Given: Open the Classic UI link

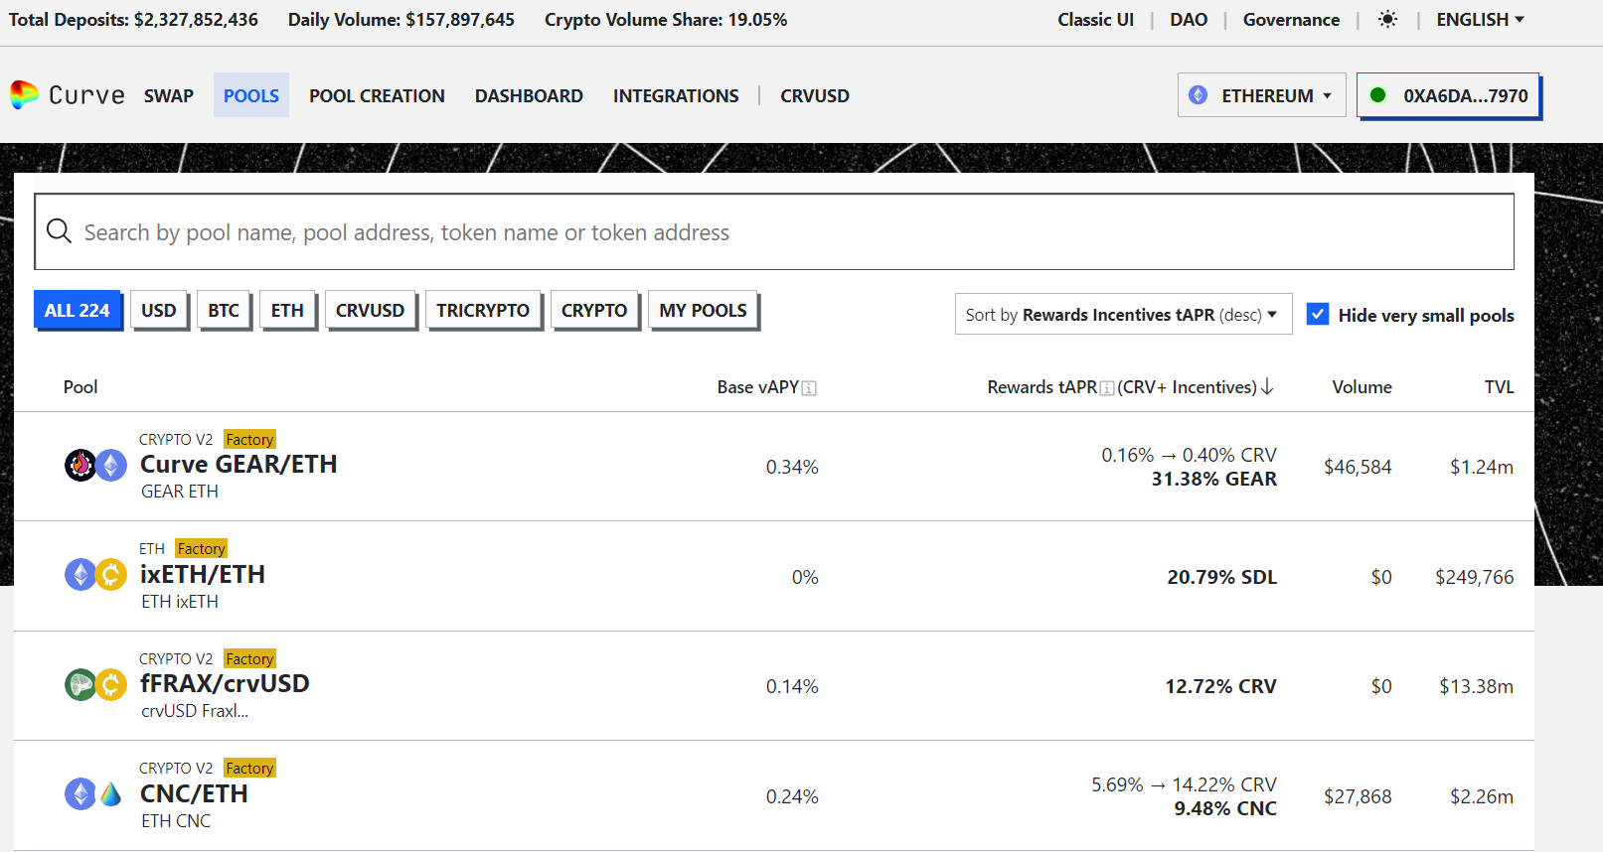Looking at the screenshot, I should click(1095, 20).
